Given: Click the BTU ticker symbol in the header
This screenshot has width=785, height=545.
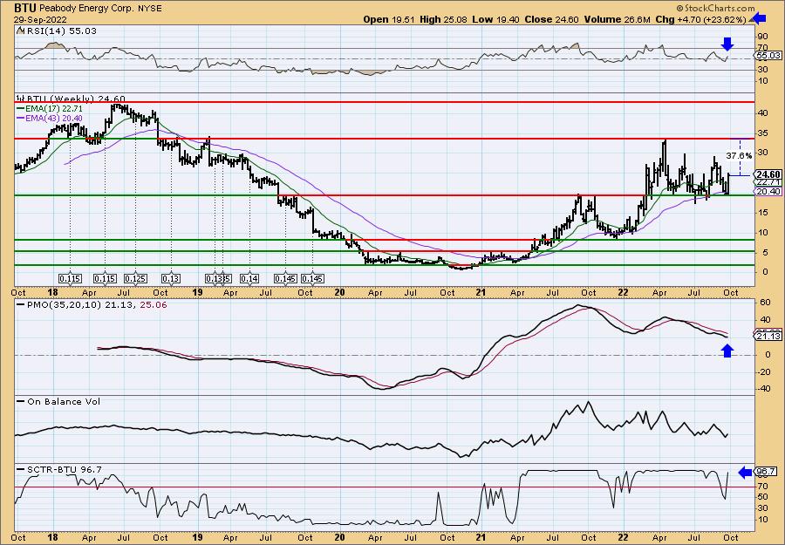Looking at the screenshot, I should pyautogui.click(x=24, y=8).
